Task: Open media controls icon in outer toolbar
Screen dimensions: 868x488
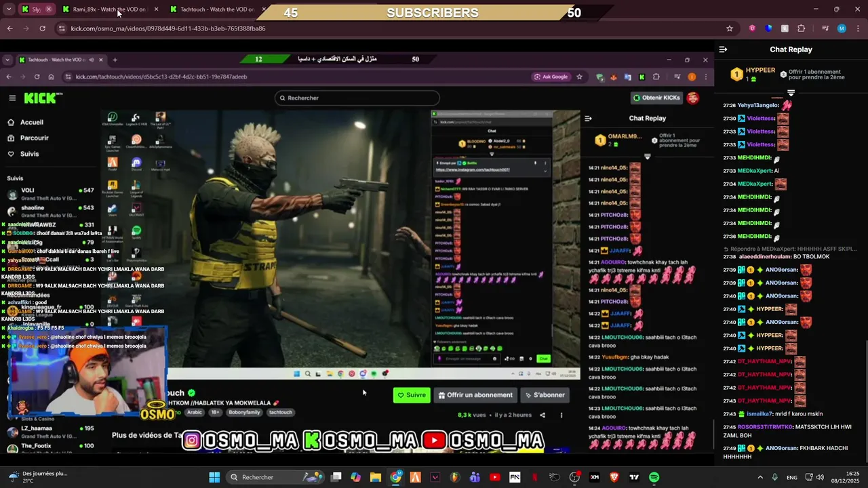Action: pos(825,28)
